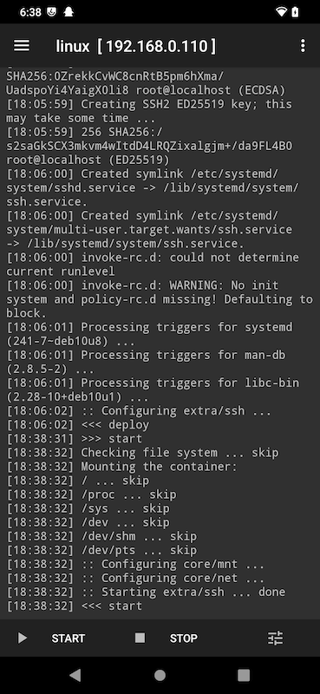320x694 pixels.
Task: Select the final '<<< start' log line
Action: coord(75,606)
